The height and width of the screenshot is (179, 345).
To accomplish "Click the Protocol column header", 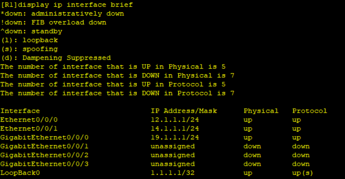I will click(310, 111).
